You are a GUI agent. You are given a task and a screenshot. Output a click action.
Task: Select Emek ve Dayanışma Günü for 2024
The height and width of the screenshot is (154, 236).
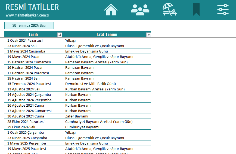click(x=107, y=51)
